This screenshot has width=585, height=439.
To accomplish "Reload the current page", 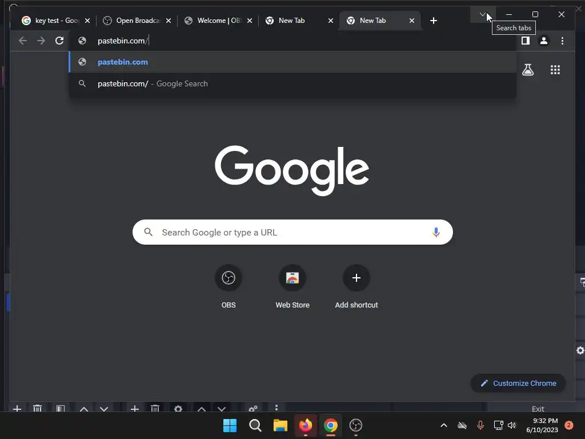I will tap(59, 41).
